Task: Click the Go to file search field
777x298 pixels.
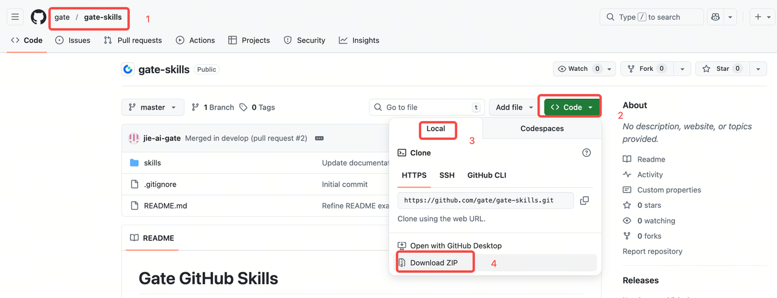Action: (427, 107)
